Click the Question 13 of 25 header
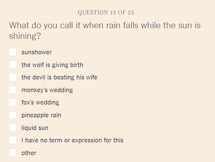This screenshot has height=162, width=215. 106,12
